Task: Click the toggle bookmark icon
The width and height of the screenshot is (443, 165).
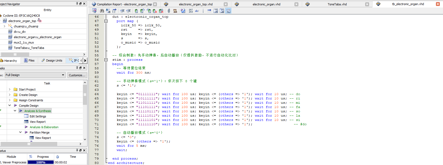Action: click(136, 11)
